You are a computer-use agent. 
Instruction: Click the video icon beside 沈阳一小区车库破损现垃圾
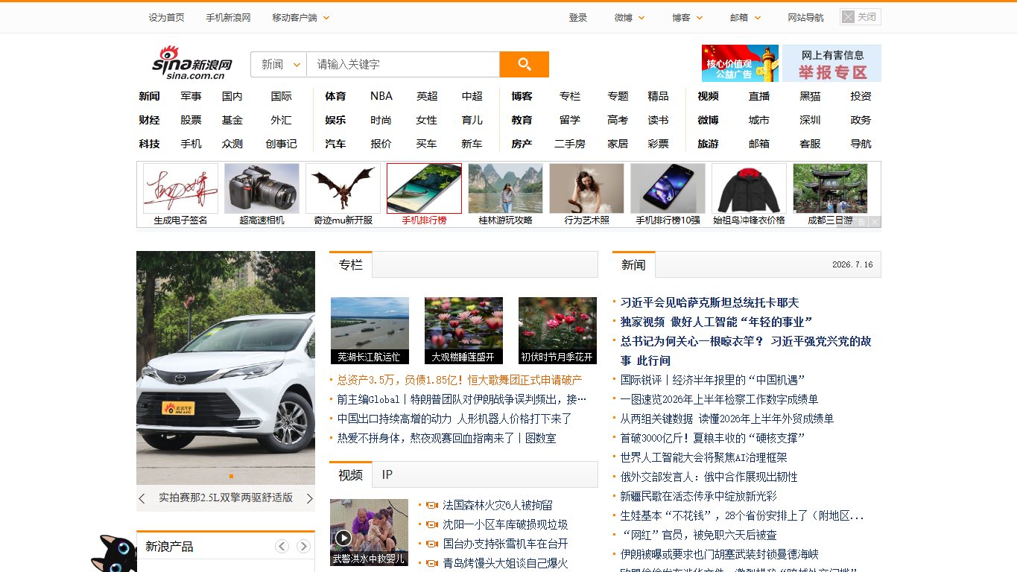click(431, 525)
